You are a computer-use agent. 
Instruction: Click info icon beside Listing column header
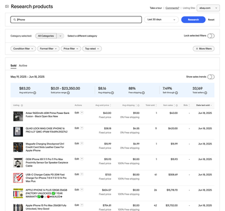[x=22, y=105]
